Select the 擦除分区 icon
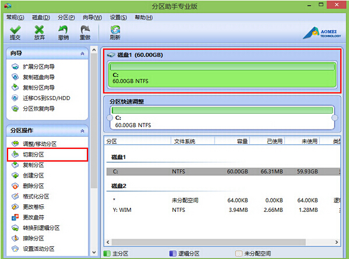This screenshot has width=349, height=259. (x=15, y=238)
